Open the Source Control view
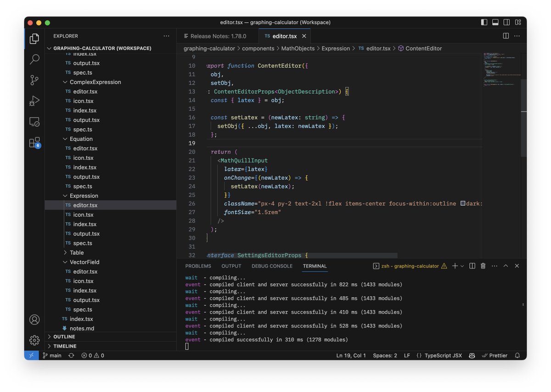The image size is (551, 392). [x=34, y=80]
